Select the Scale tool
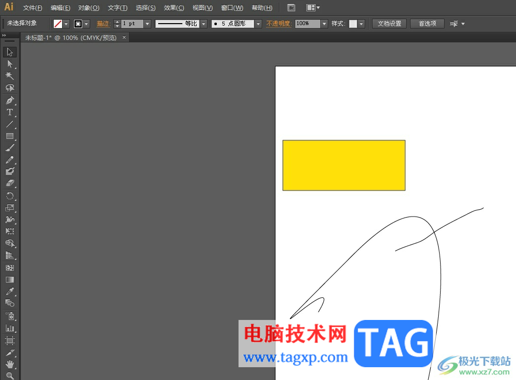The height and width of the screenshot is (380, 516). tap(10, 208)
